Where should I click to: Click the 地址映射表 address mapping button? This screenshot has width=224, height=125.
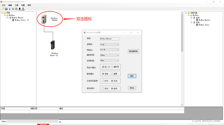tap(133, 51)
